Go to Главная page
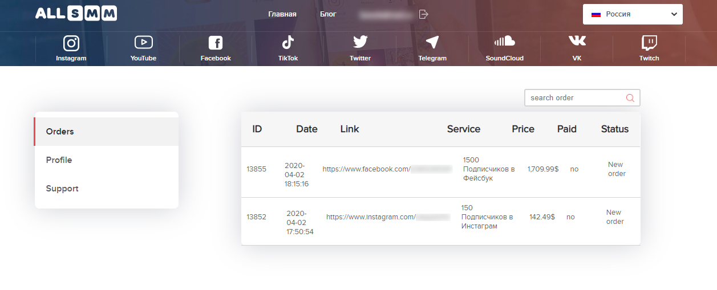The image size is (717, 290). pos(282,14)
